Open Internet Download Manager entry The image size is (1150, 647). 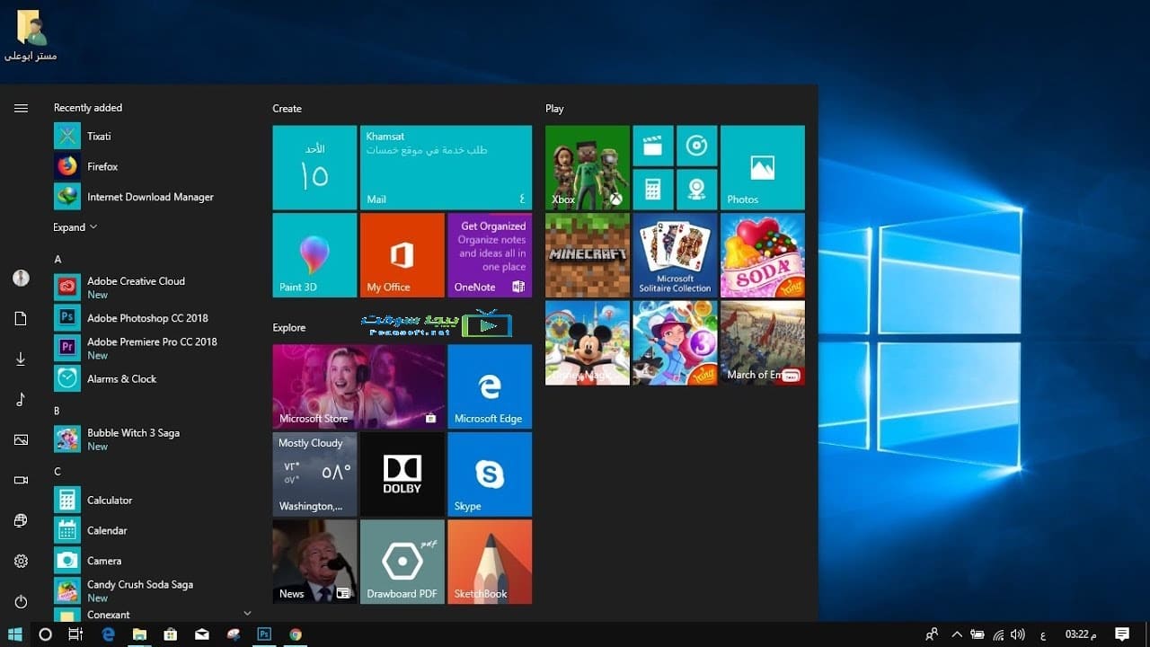tap(148, 197)
